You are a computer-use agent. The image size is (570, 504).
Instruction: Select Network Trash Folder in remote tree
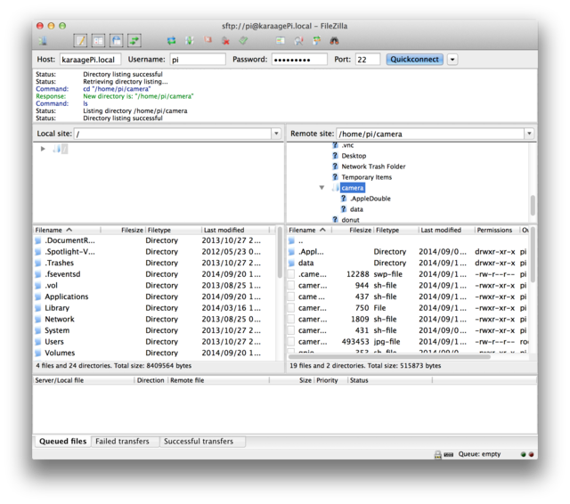tap(373, 167)
